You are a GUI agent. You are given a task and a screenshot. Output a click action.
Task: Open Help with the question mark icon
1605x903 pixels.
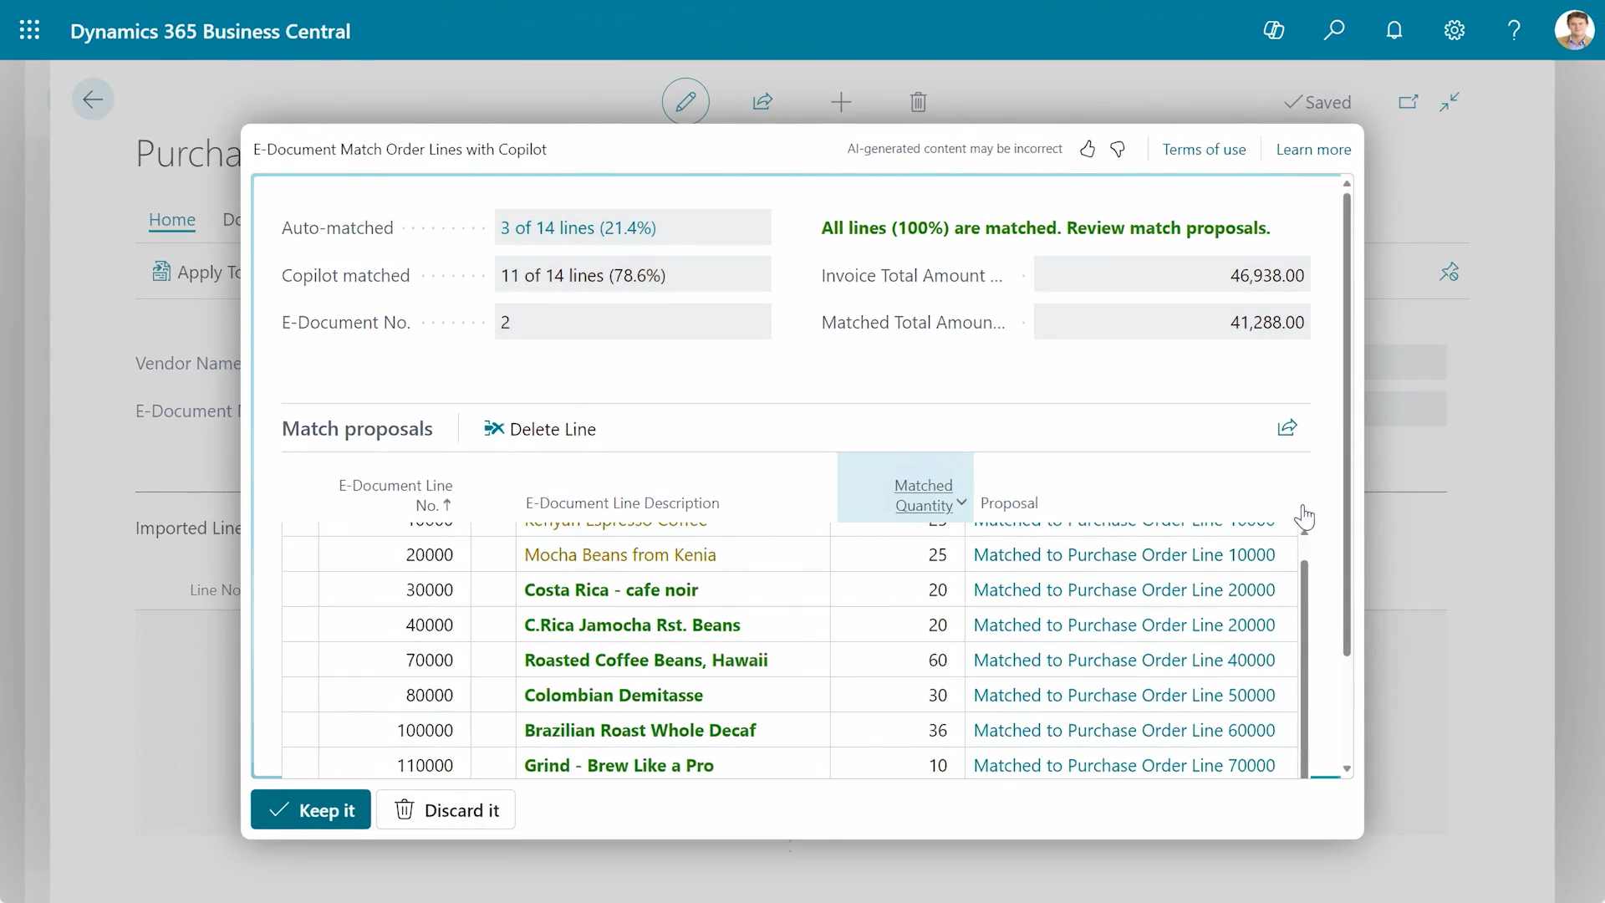coord(1514,30)
